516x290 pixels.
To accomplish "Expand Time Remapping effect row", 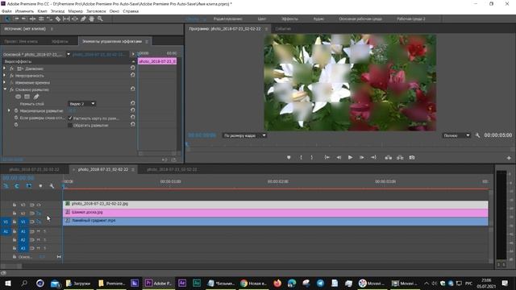I will 4,82.
